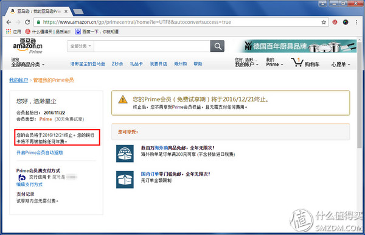Expand 全部分类 search category dropdown
Screen dimensions: 365x235
(80, 46)
